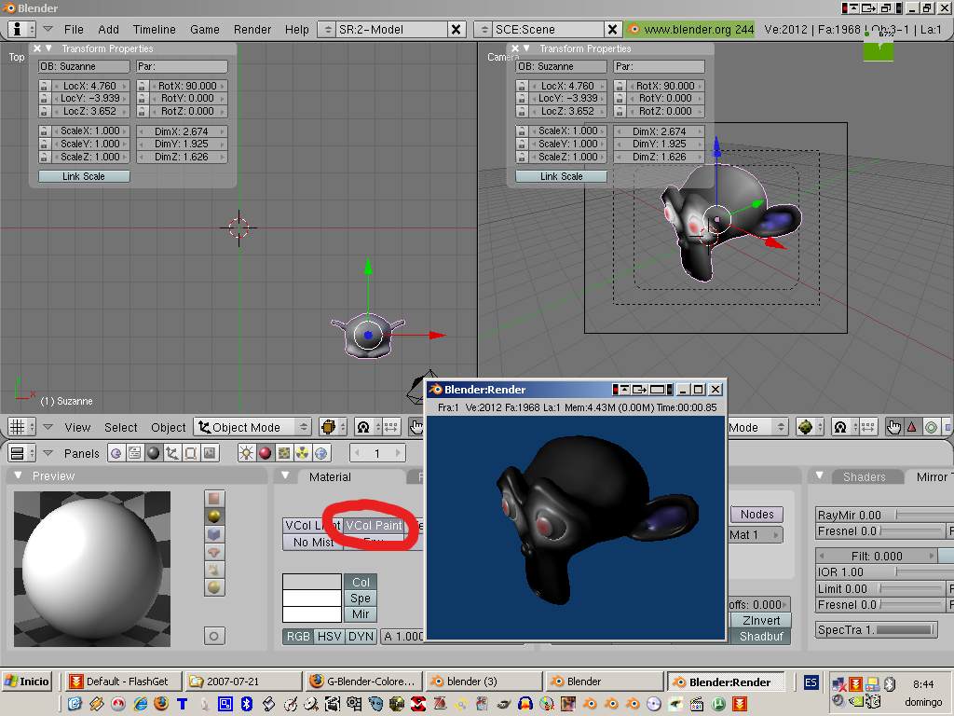Enable the ZInvert toggle
The image size is (954, 716).
760,620
